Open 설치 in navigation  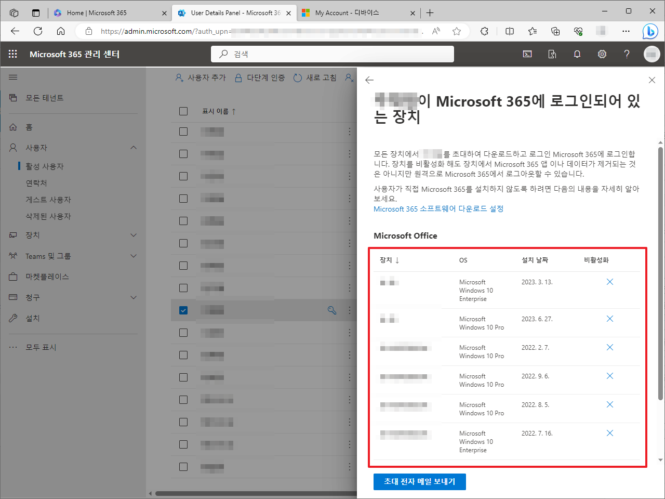point(33,318)
